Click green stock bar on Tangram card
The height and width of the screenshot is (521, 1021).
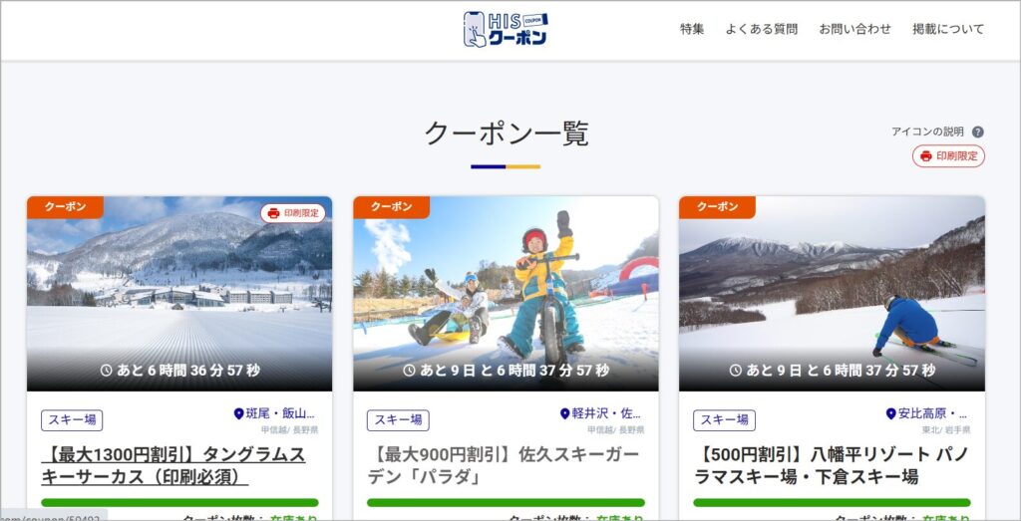point(179,502)
